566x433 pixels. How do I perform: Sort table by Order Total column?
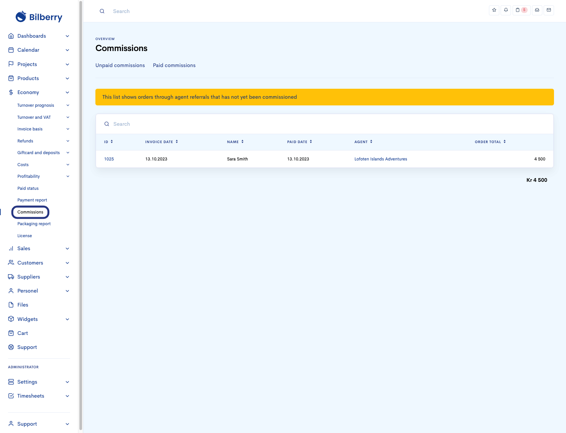490,142
